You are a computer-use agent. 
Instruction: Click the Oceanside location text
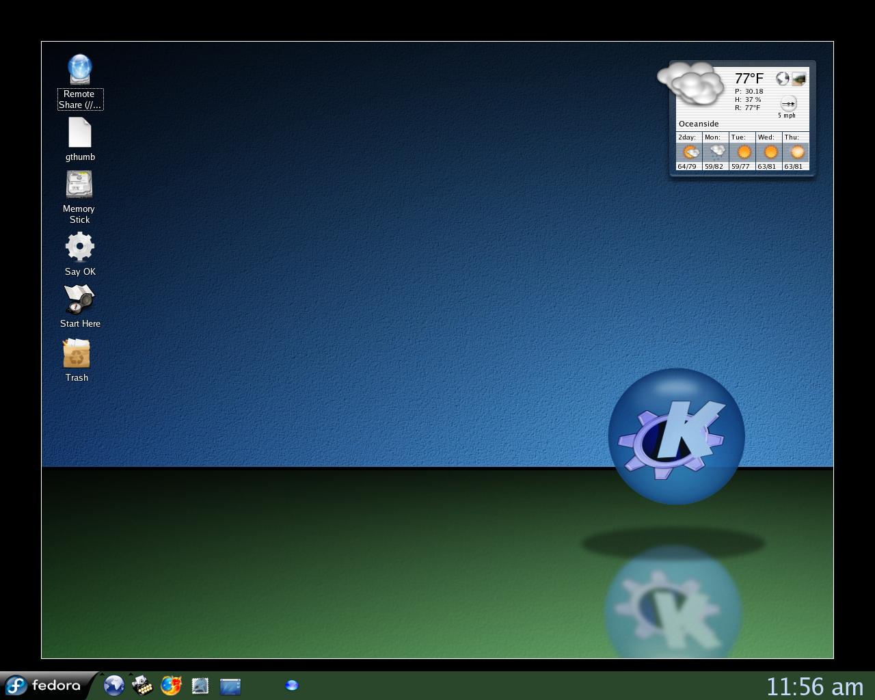coord(699,124)
